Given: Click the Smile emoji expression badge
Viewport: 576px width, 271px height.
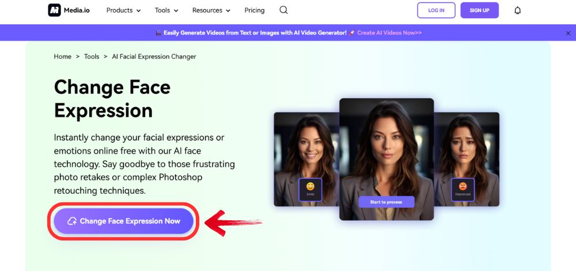Looking at the screenshot, I should click(x=310, y=190).
